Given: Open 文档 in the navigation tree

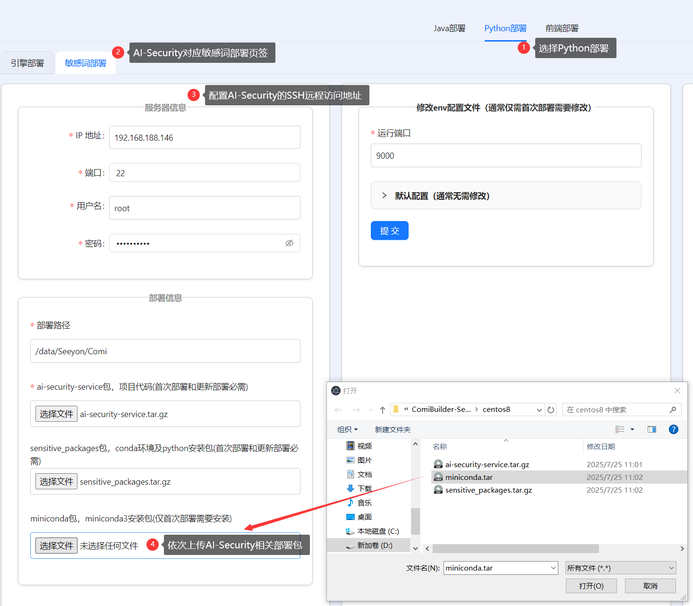Looking at the screenshot, I should 364,474.
